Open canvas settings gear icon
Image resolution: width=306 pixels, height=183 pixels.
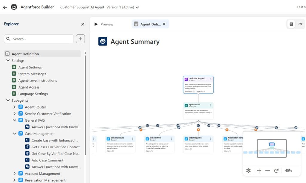[248, 170]
